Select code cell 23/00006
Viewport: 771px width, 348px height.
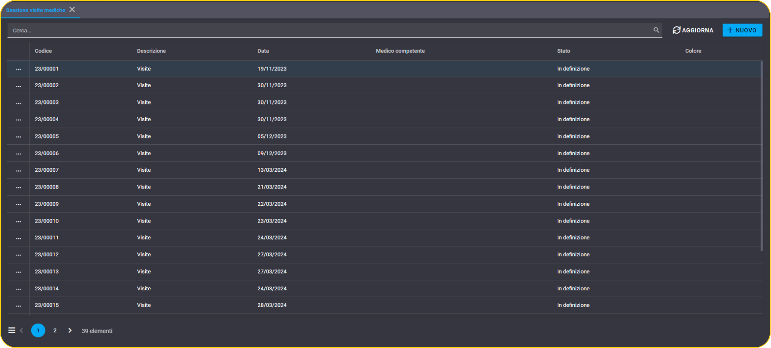click(x=47, y=153)
